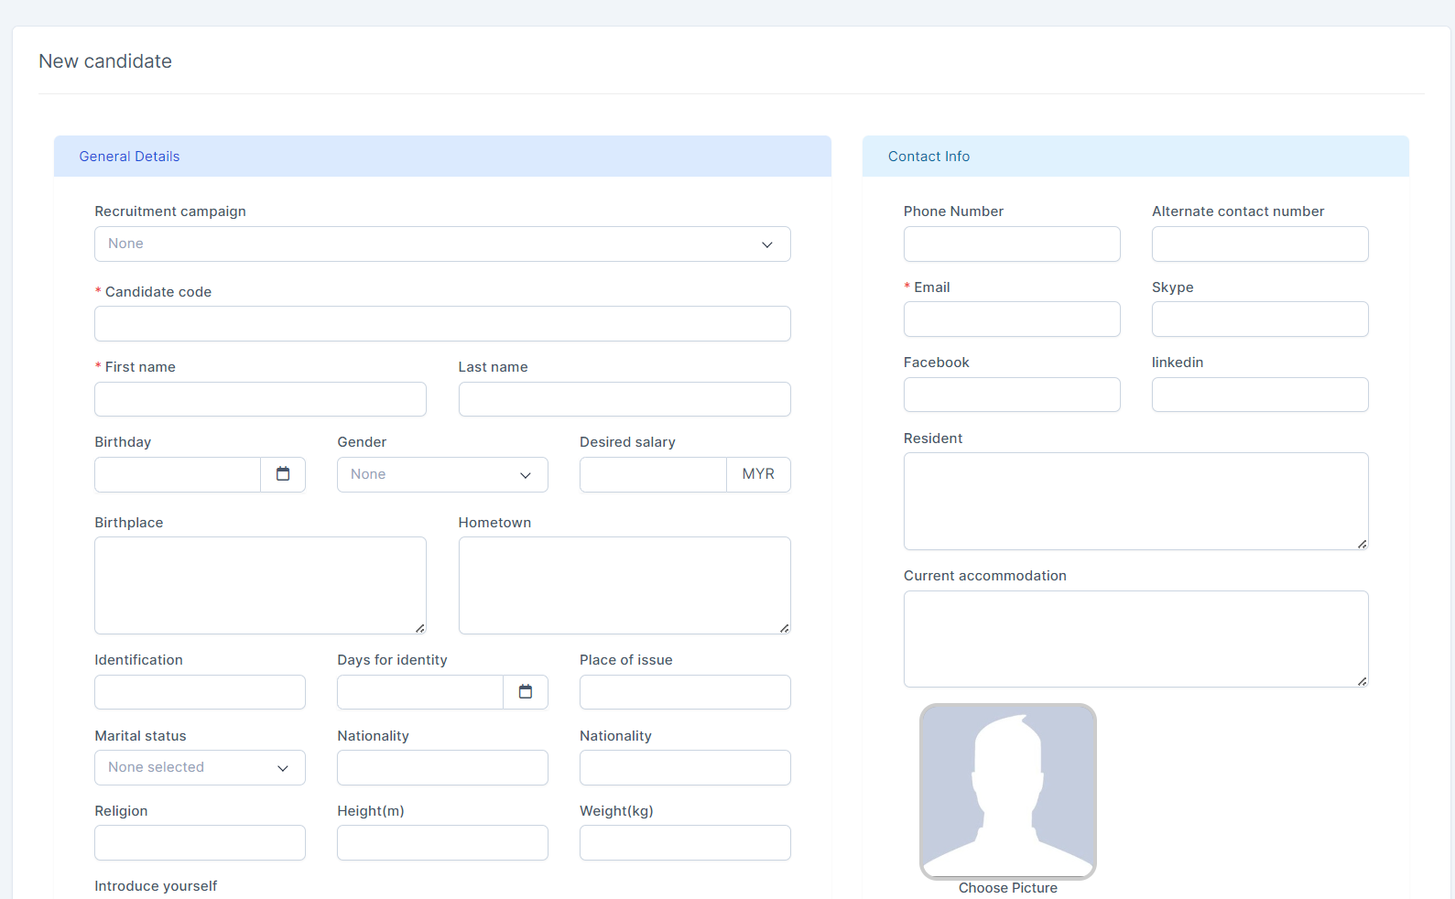Focus the Email input field
Screen dimensions: 1455x899
[x=1012, y=320]
